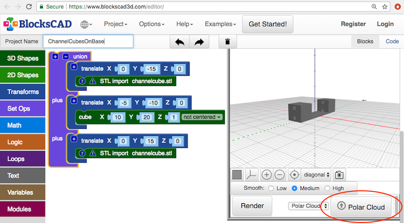Open the Math toolbox category
404x223 pixels.
pyautogui.click(x=23, y=125)
